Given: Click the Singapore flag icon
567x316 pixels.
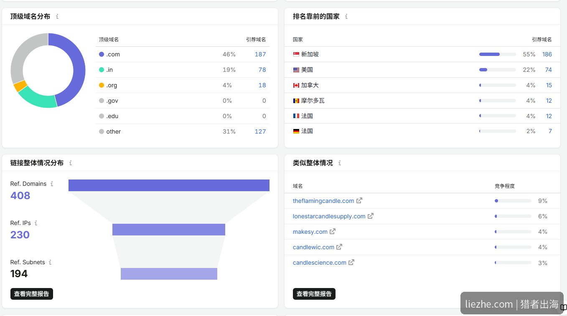Looking at the screenshot, I should (296, 54).
